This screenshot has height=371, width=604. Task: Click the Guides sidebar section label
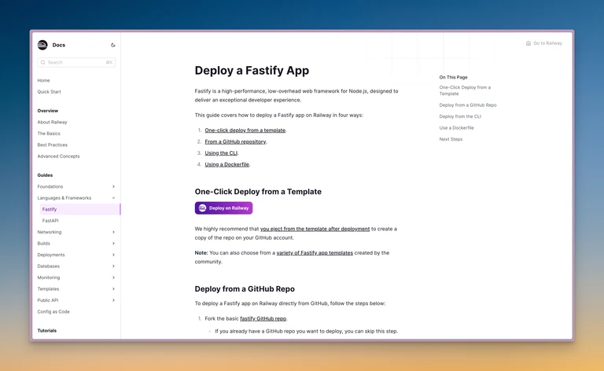click(45, 174)
